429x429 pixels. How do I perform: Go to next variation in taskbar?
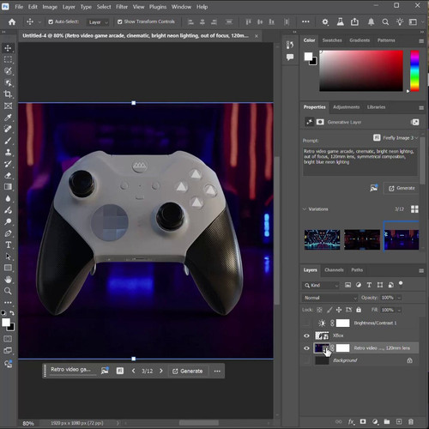[161, 371]
